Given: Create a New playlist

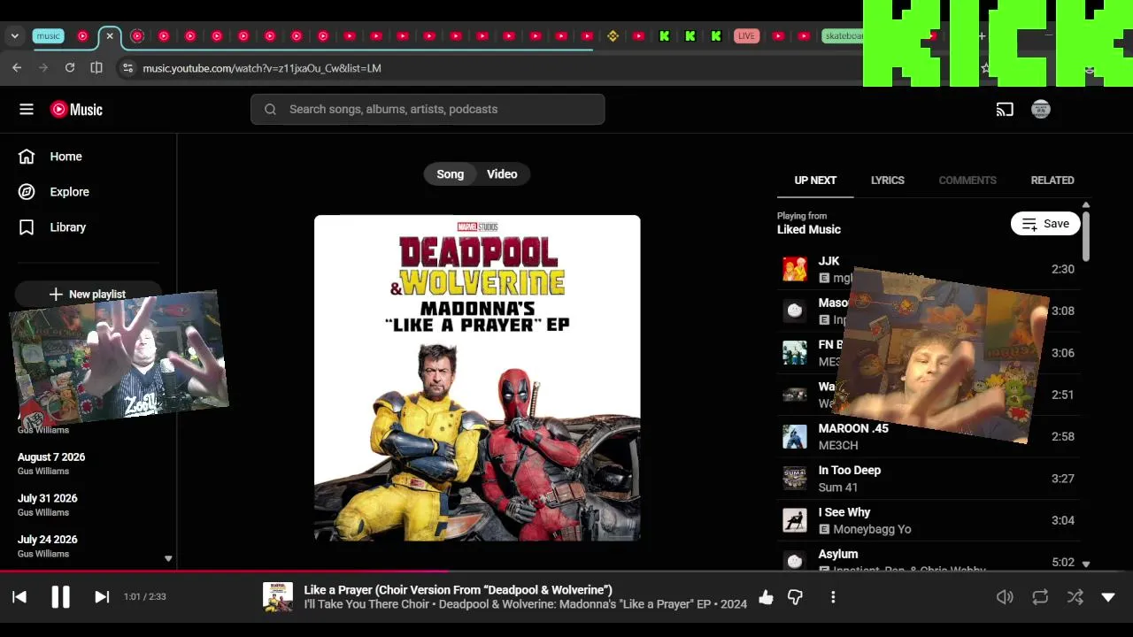Looking at the screenshot, I should [x=88, y=294].
